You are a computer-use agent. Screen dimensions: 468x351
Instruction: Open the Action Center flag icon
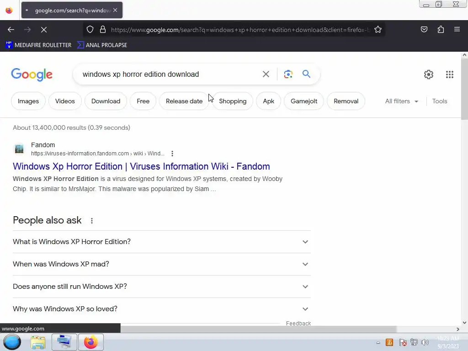(x=403, y=342)
